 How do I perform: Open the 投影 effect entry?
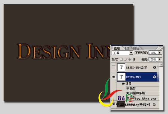click(133, 89)
